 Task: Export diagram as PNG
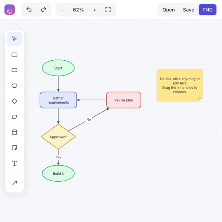click(208, 10)
